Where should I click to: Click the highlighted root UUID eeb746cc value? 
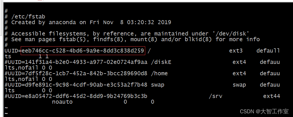[83, 51]
